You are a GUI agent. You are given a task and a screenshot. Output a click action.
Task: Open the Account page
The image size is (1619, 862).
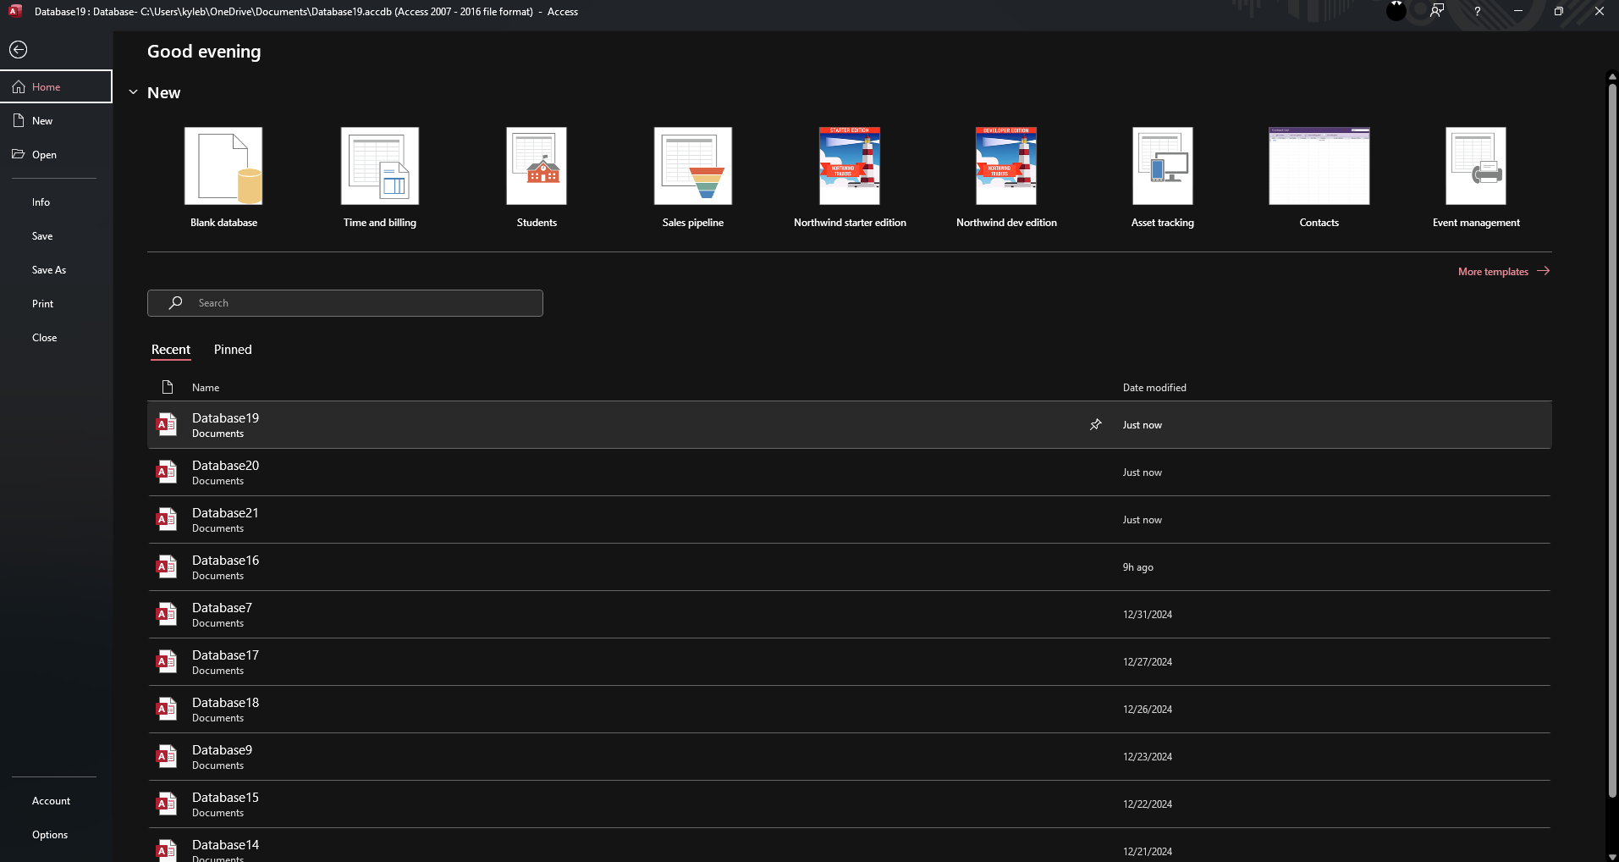(51, 801)
